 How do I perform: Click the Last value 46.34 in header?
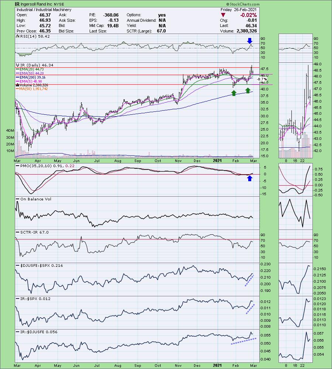[251, 26]
